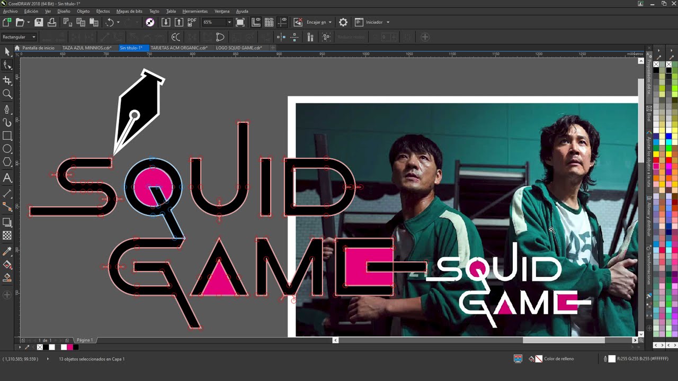Pick the Color Eyedropper tool

click(7, 251)
